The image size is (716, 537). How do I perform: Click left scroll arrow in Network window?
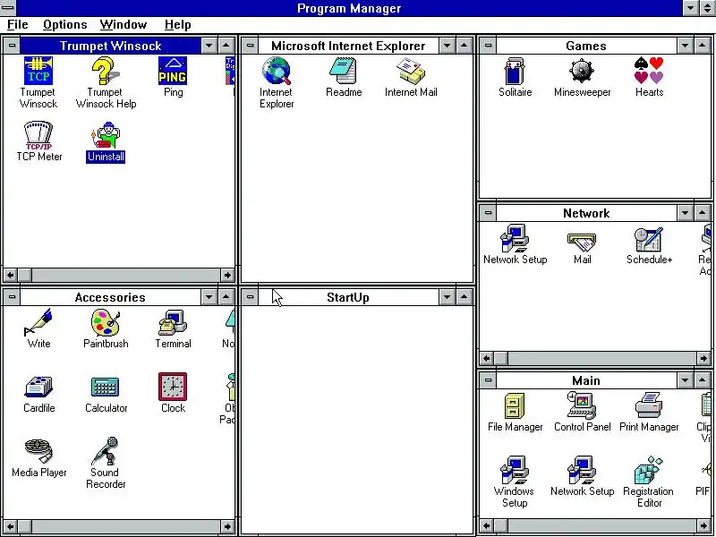487,359
